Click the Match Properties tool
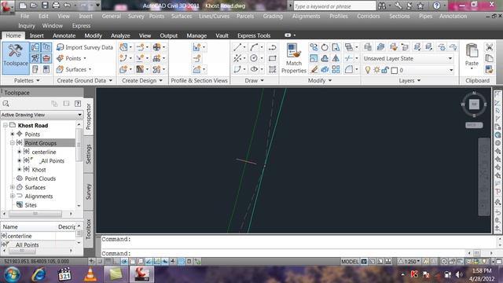The image size is (503, 283). click(x=293, y=58)
